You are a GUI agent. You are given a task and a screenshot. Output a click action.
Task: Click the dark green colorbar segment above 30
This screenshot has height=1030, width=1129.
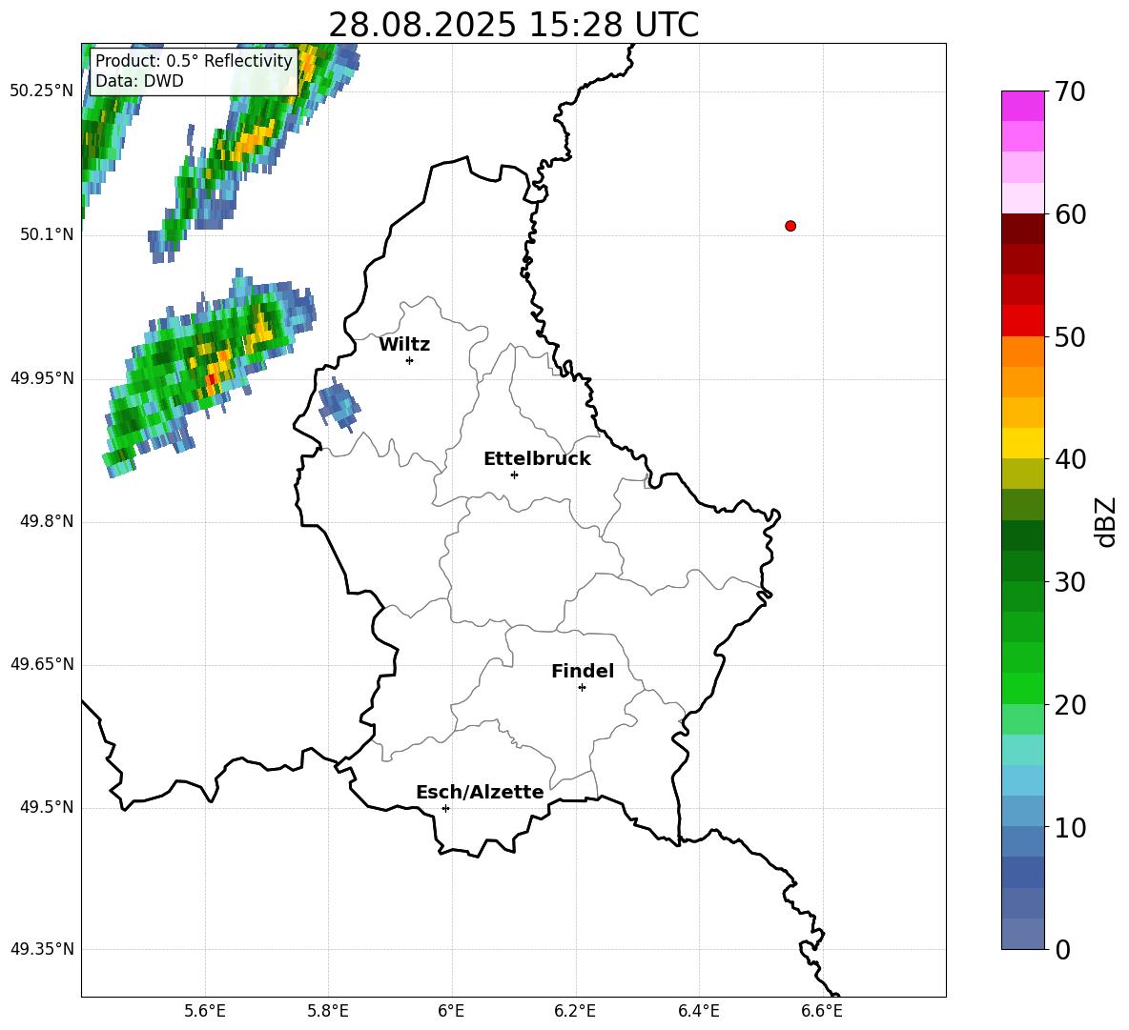point(1022,566)
